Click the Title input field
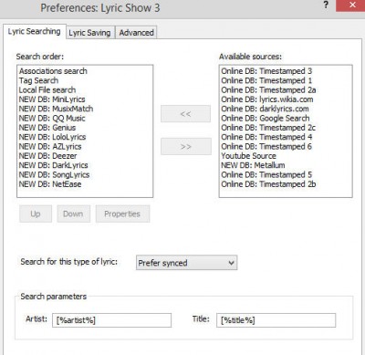The height and width of the screenshot is (355, 365). coord(276,320)
